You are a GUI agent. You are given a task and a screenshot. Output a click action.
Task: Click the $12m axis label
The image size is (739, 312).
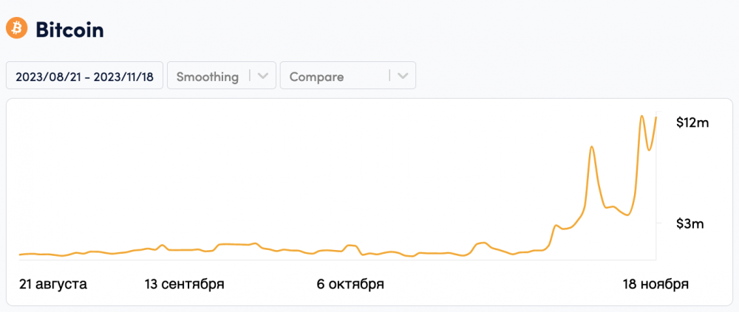(x=692, y=123)
